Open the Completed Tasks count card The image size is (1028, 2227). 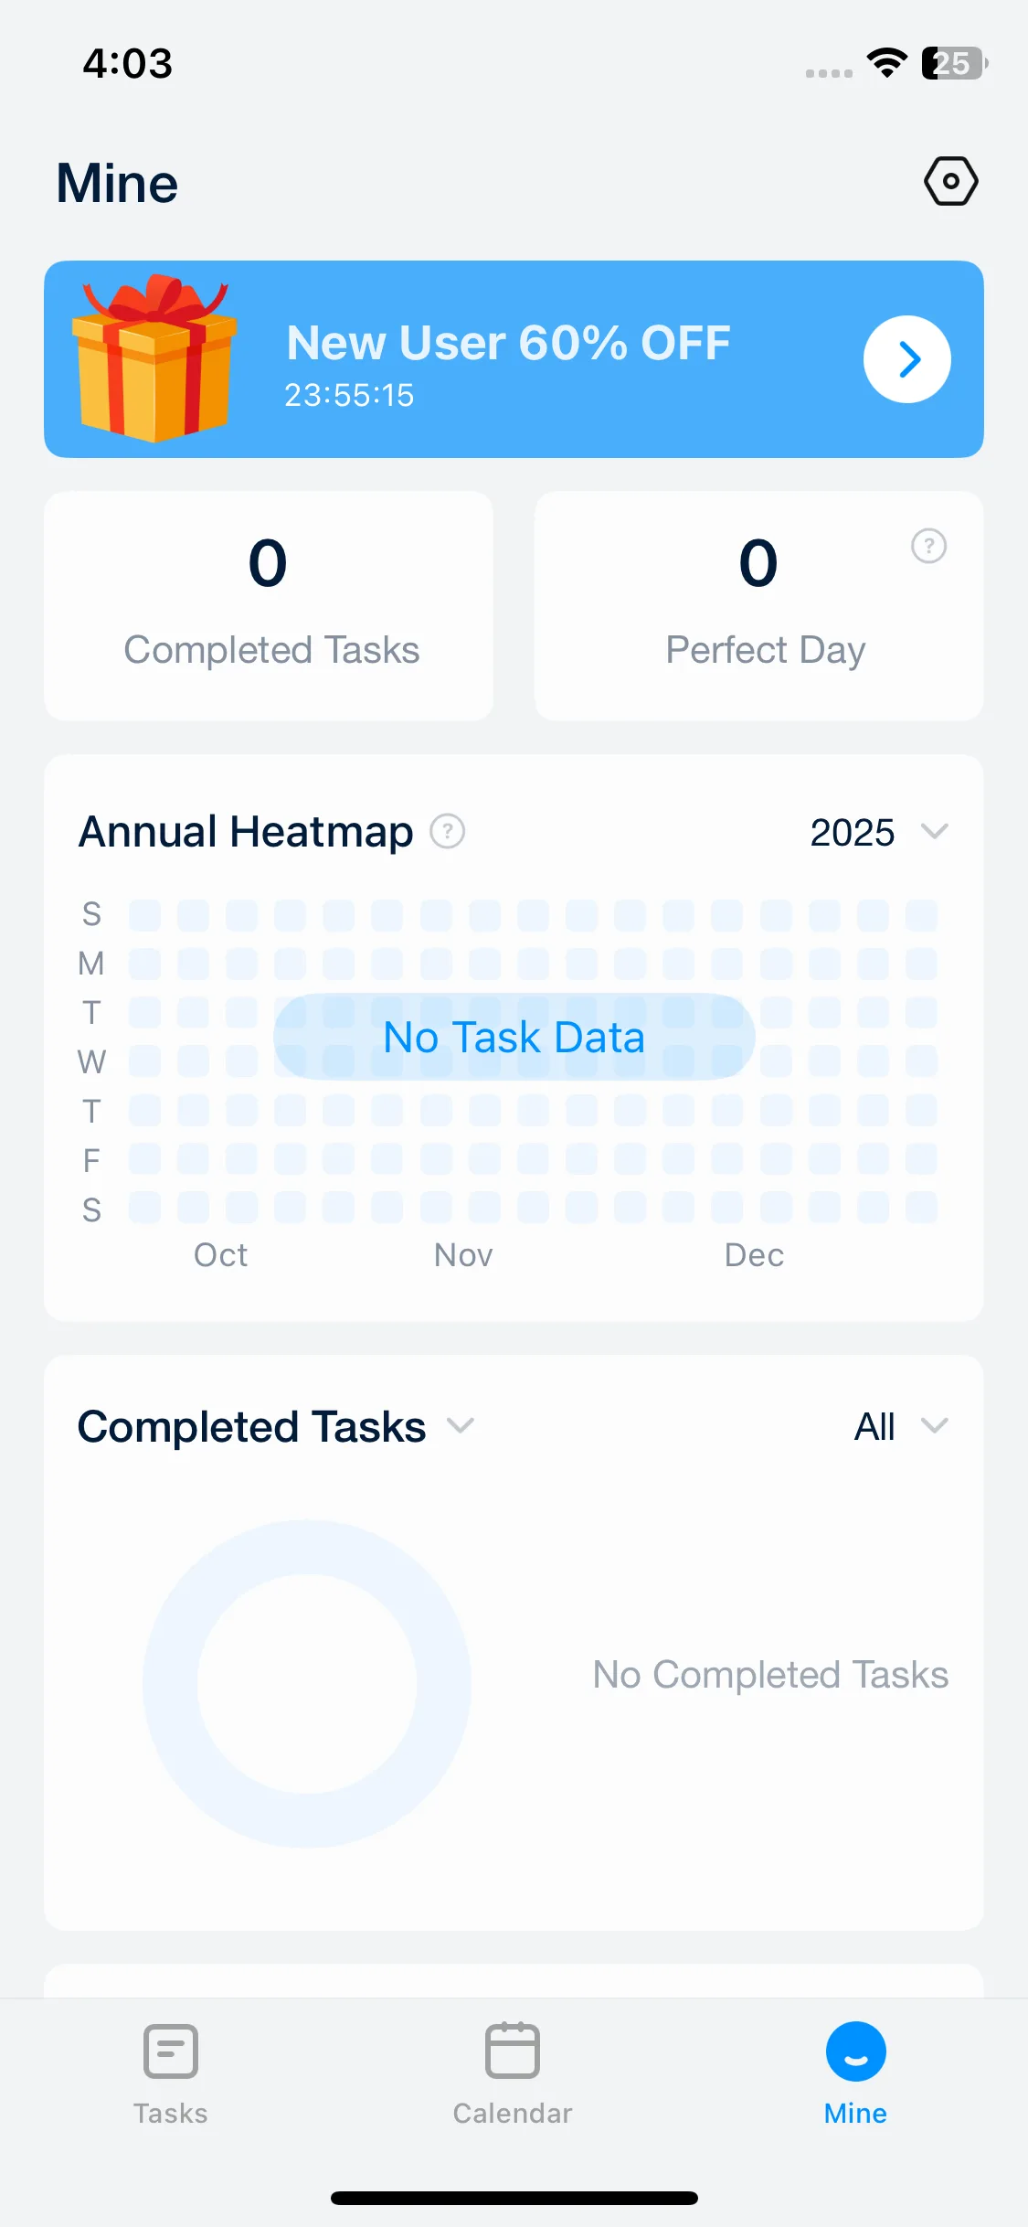tap(269, 605)
